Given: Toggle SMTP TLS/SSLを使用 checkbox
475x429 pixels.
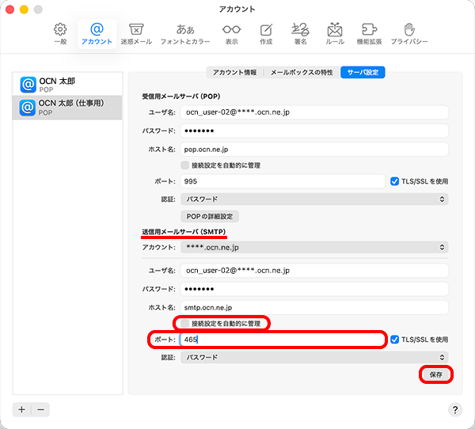Looking at the screenshot, I should point(396,340).
